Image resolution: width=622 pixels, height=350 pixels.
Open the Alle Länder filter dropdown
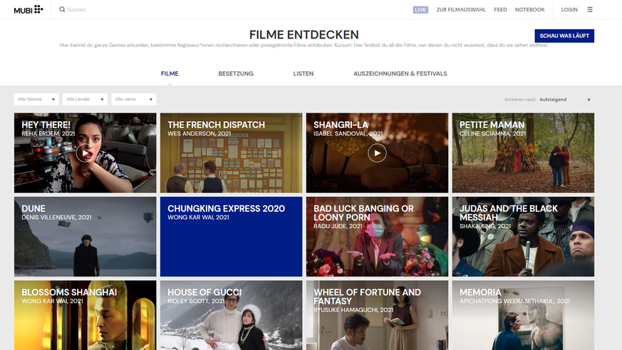tap(85, 99)
